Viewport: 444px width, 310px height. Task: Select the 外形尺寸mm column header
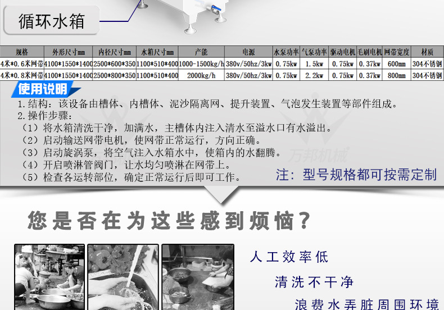pyautogui.click(x=68, y=52)
